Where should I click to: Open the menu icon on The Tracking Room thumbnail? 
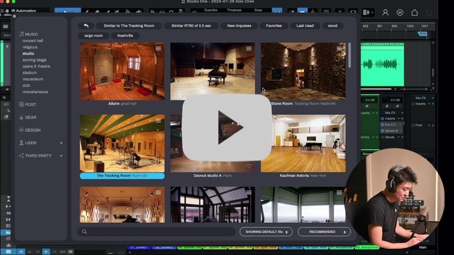click(x=158, y=120)
